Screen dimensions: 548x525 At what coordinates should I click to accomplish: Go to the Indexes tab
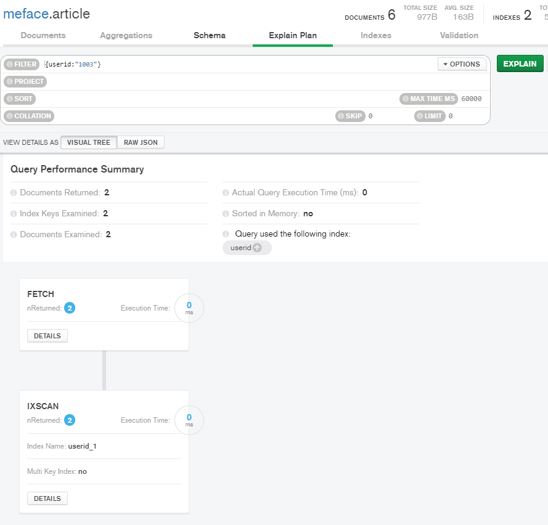376,35
